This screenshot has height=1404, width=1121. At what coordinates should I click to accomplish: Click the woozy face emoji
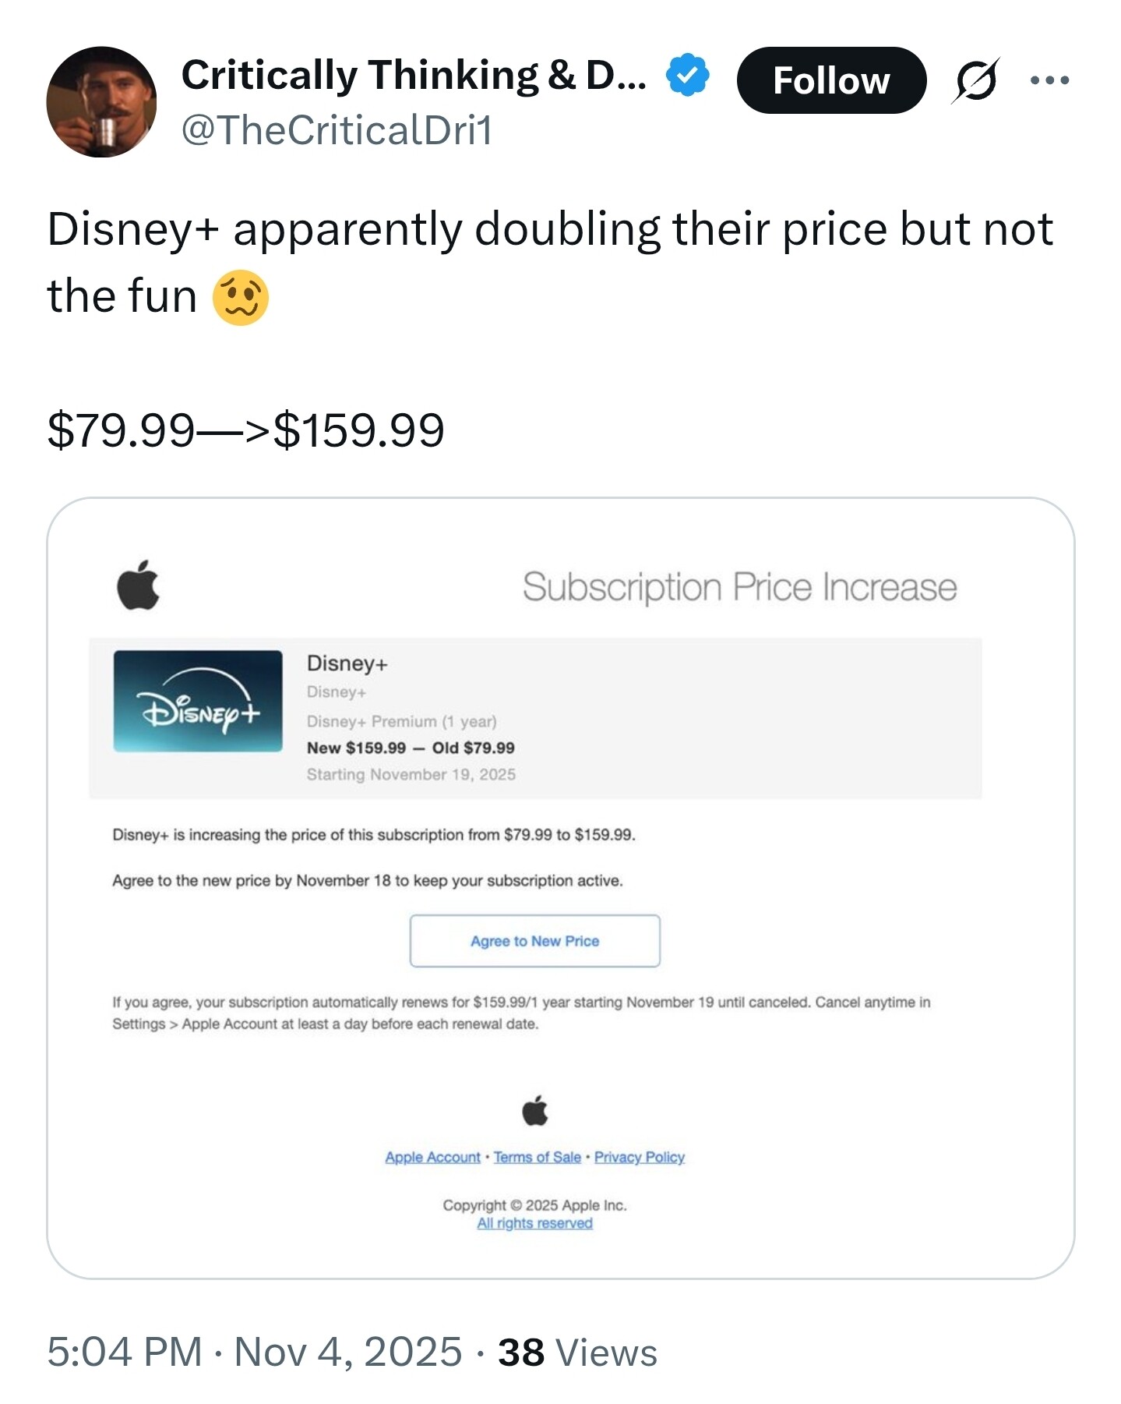click(241, 298)
